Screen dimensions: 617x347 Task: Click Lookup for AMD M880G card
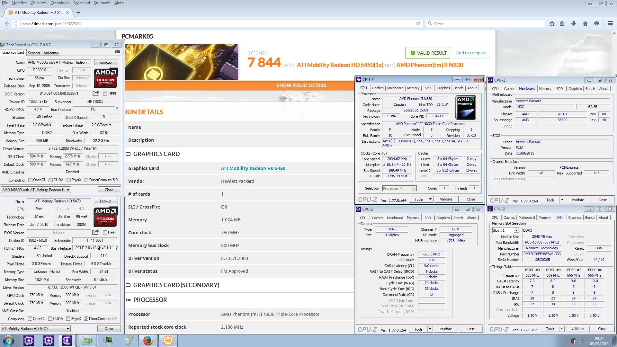[x=106, y=62]
